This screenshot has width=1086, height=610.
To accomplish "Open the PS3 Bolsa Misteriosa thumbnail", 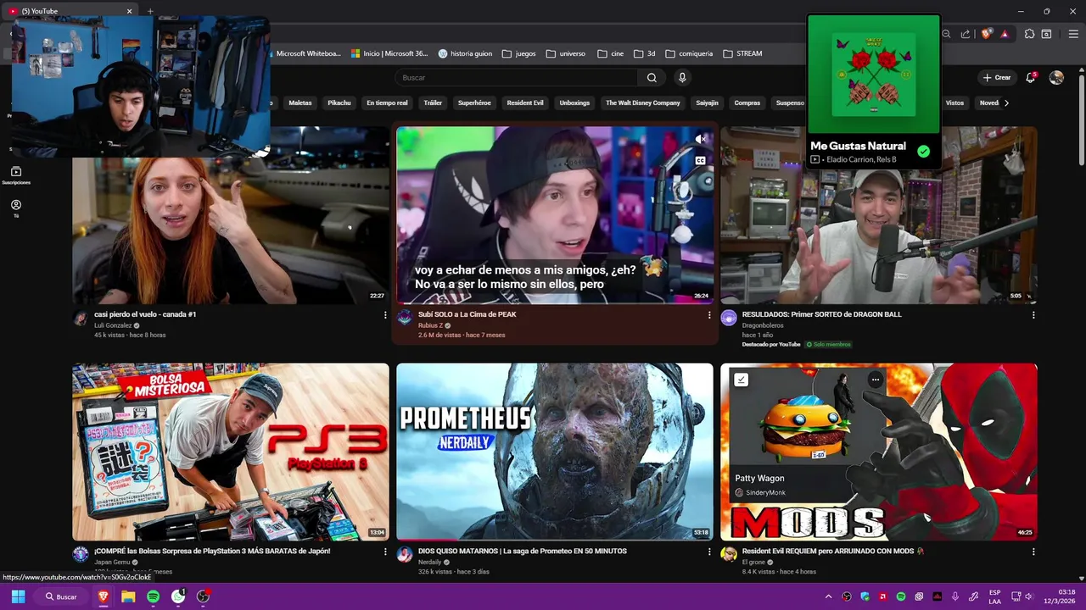I will point(231,452).
